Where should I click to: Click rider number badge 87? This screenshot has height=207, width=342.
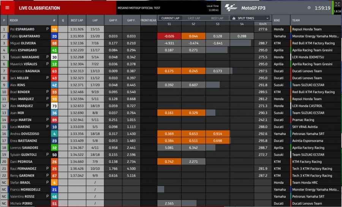54,176
